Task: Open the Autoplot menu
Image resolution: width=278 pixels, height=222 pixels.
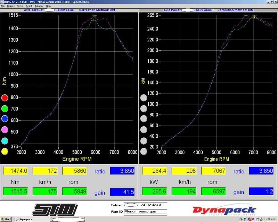Action: pyautogui.click(x=39, y=6)
